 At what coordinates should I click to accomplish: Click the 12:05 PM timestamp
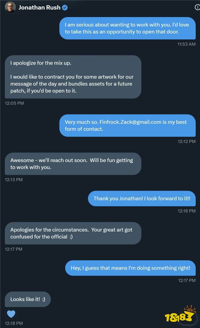[x=14, y=103]
